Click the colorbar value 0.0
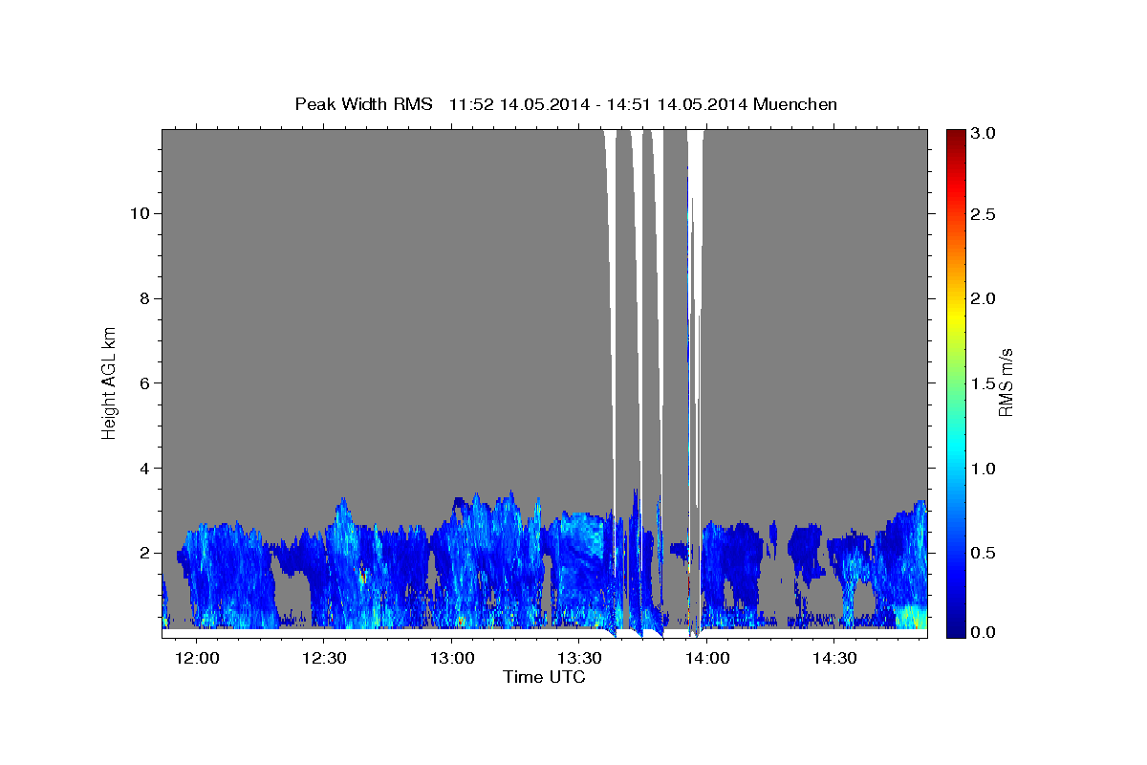Screen dimensions: 1147x765 pyautogui.click(x=985, y=632)
